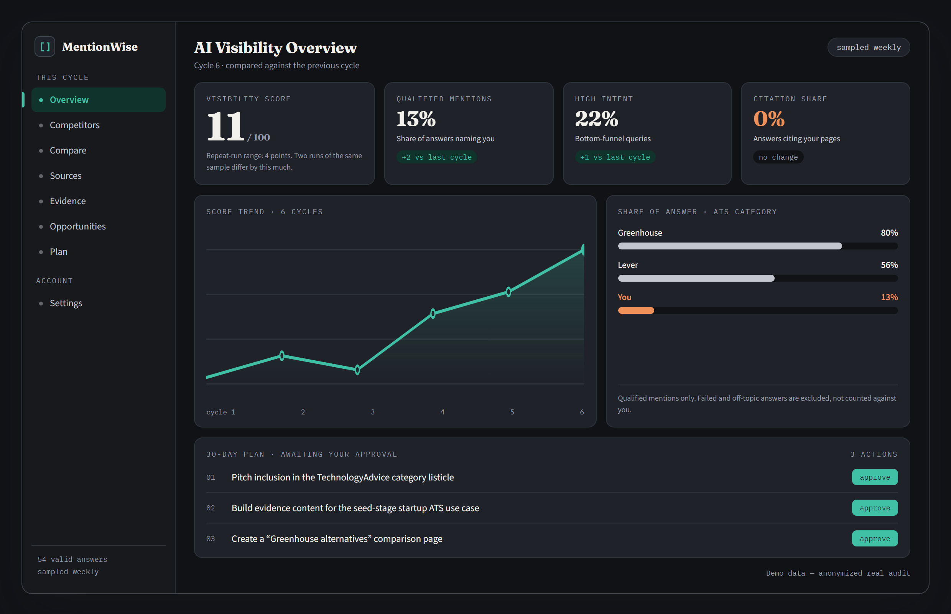Click the +2 vs last cycle badge
This screenshot has width=951, height=614.
click(437, 157)
